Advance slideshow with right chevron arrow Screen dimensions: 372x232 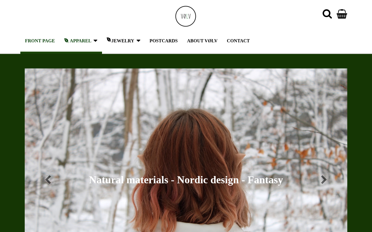pos(324,180)
